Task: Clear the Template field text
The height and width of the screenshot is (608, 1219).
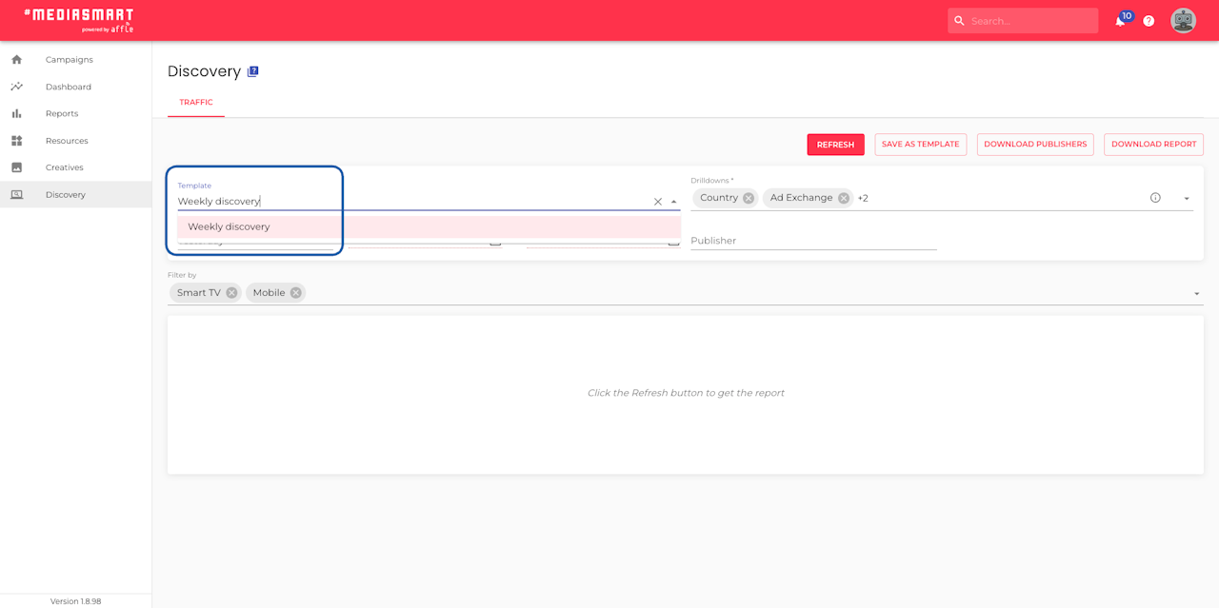Action: (x=658, y=202)
